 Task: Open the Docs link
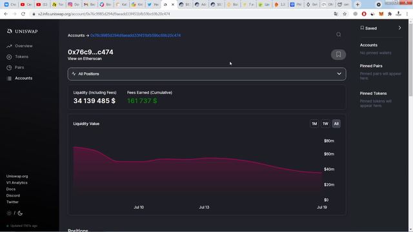click(11, 189)
